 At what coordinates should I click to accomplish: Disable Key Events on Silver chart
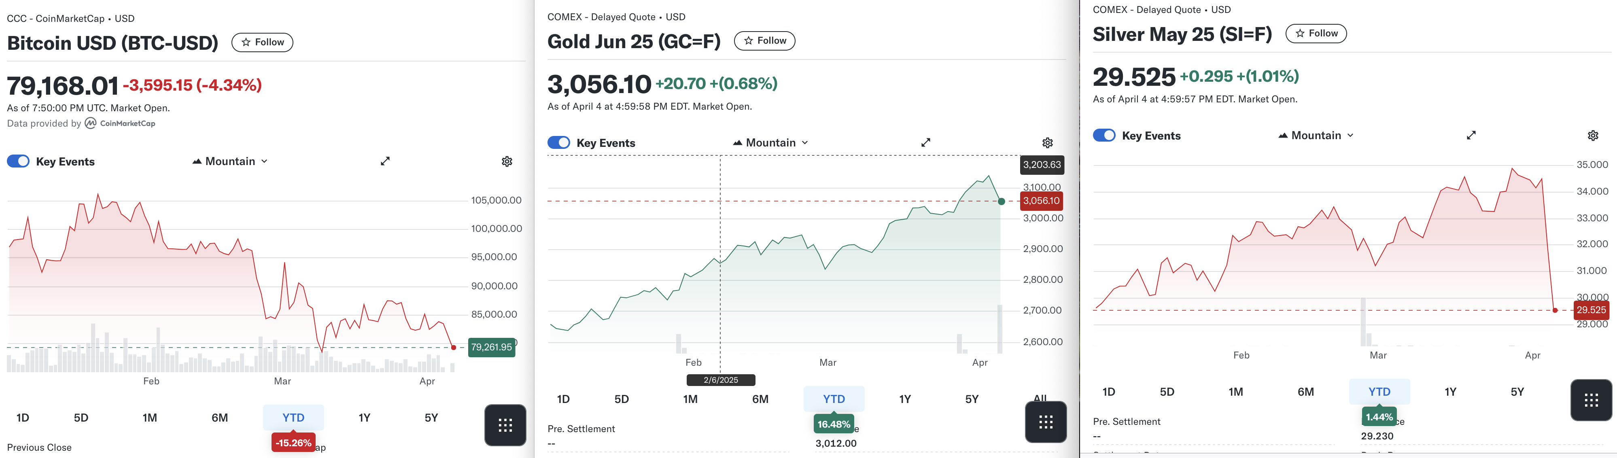pos(1104,136)
